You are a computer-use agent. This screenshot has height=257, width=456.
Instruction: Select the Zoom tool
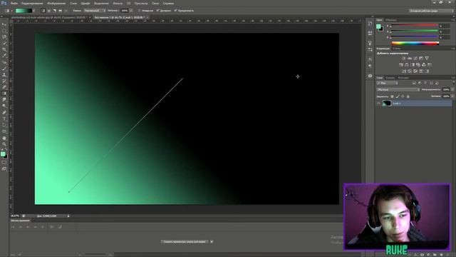[x=4, y=144]
